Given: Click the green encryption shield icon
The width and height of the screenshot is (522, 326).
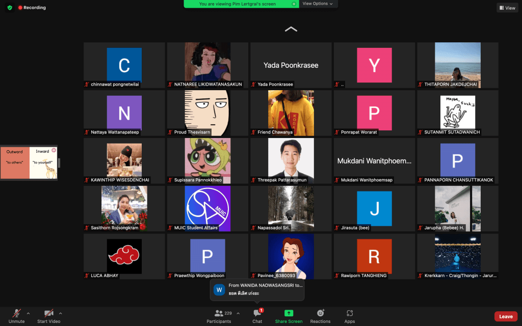Looking at the screenshot, I should [10, 8].
